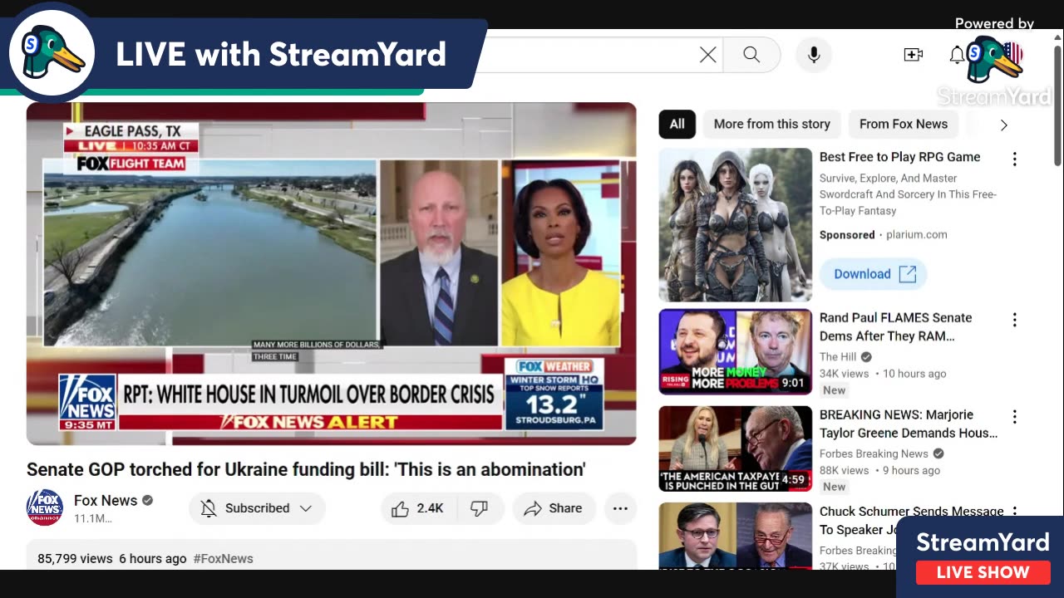Click the video title 'Senate GOP torched'
The image size is (1064, 598).
(306, 469)
